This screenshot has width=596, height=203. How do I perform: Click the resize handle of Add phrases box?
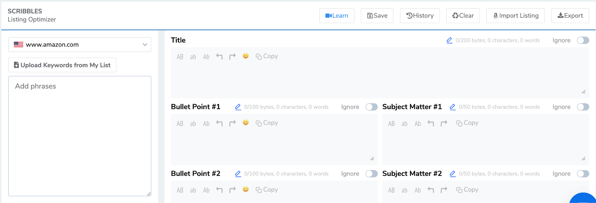[149, 194]
